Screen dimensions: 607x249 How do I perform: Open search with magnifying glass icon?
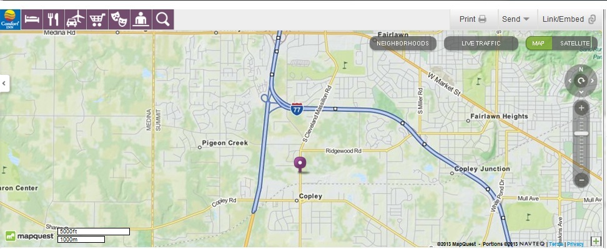coord(163,20)
